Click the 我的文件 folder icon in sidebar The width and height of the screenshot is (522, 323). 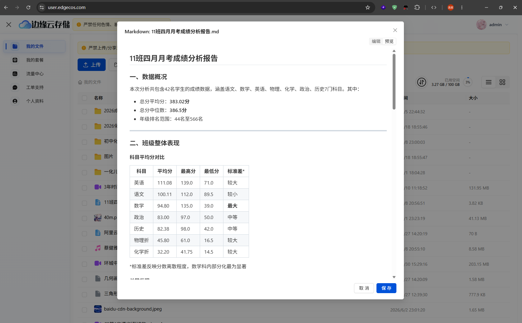(15, 46)
